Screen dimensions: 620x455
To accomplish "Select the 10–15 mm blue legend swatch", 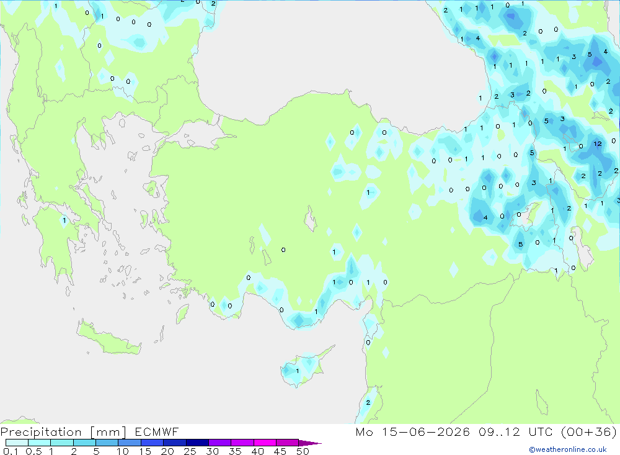I will point(130,443).
